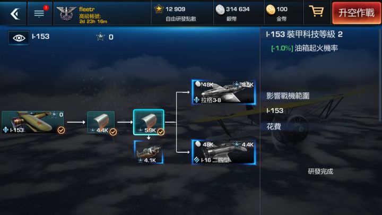Open the fleetr winged rank emblem

coord(66,13)
